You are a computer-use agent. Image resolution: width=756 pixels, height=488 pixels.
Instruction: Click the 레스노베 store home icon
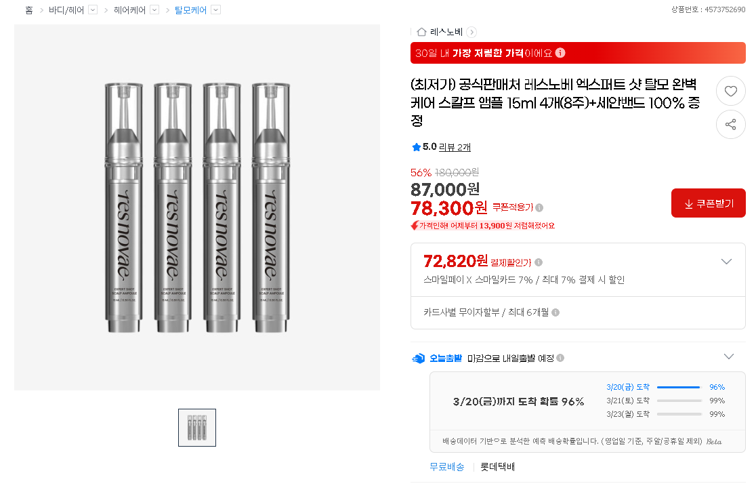tap(421, 32)
